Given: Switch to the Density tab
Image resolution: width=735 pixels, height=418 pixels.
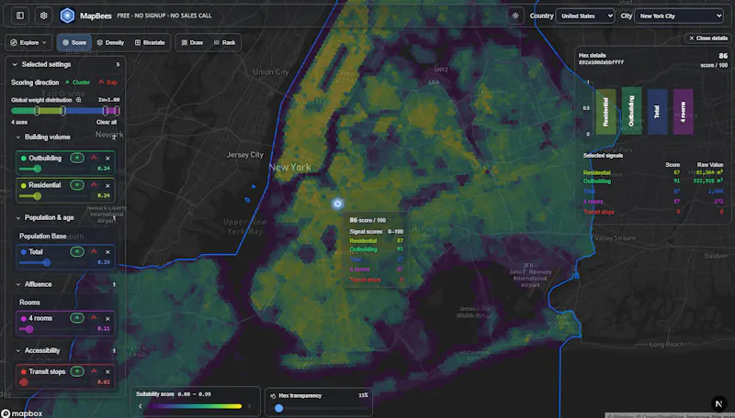Looking at the screenshot, I should pyautogui.click(x=110, y=42).
